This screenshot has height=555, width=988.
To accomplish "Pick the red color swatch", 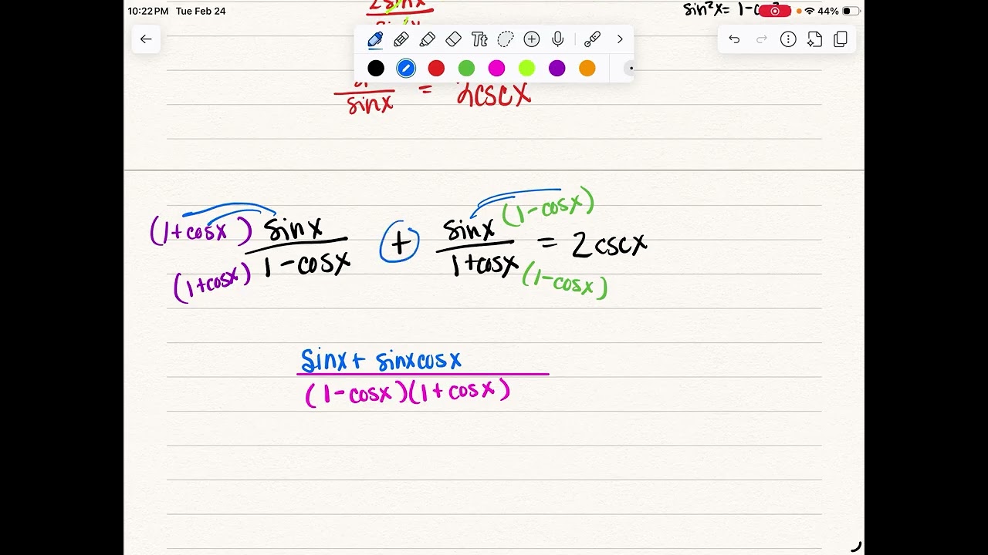I will point(436,69).
